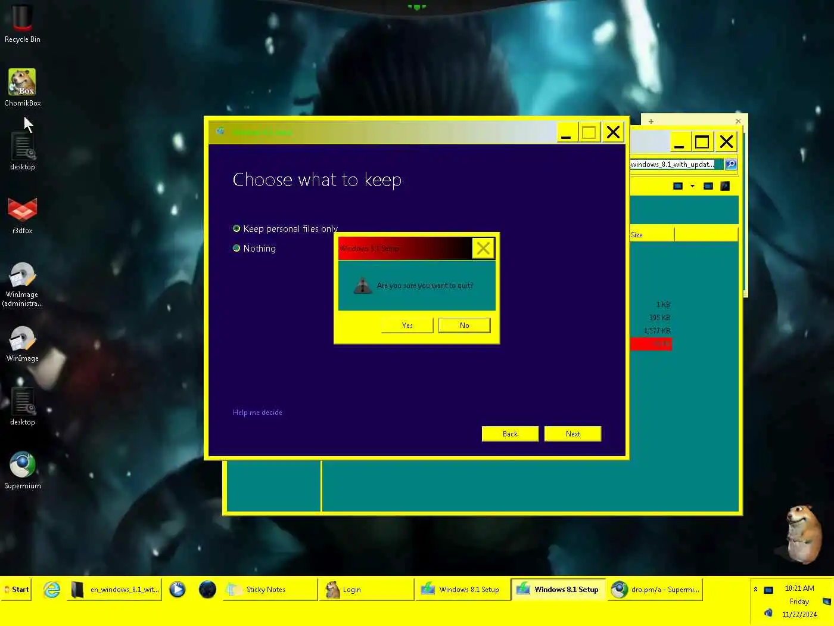
Task: Click the Next button in setup
Action: 573,434
